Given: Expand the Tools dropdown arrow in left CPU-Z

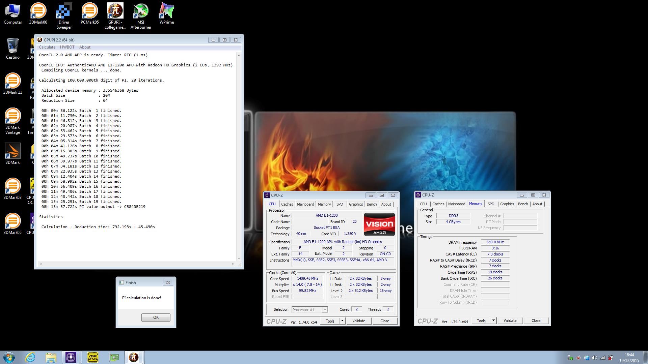Looking at the screenshot, I should 342,321.
